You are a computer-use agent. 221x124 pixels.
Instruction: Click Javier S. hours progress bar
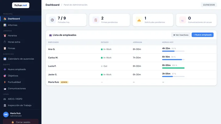click(x=173, y=77)
